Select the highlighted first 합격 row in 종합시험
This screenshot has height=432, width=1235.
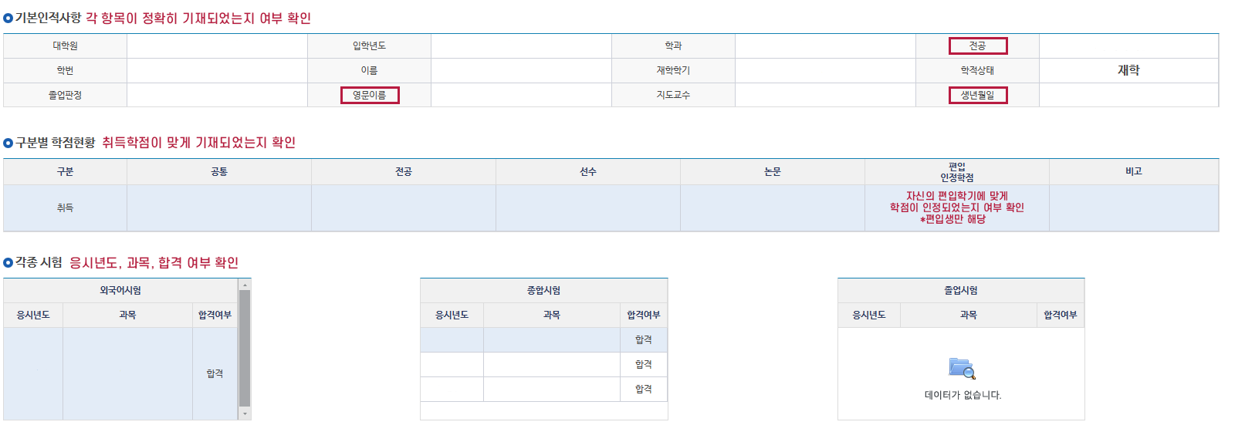(643, 340)
